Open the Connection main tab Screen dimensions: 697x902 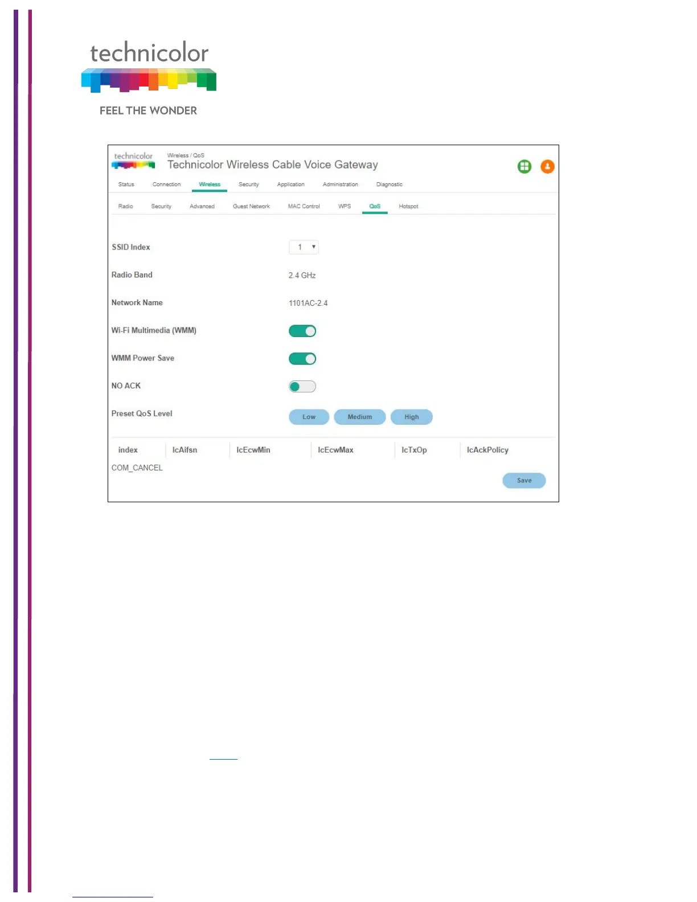pos(166,184)
